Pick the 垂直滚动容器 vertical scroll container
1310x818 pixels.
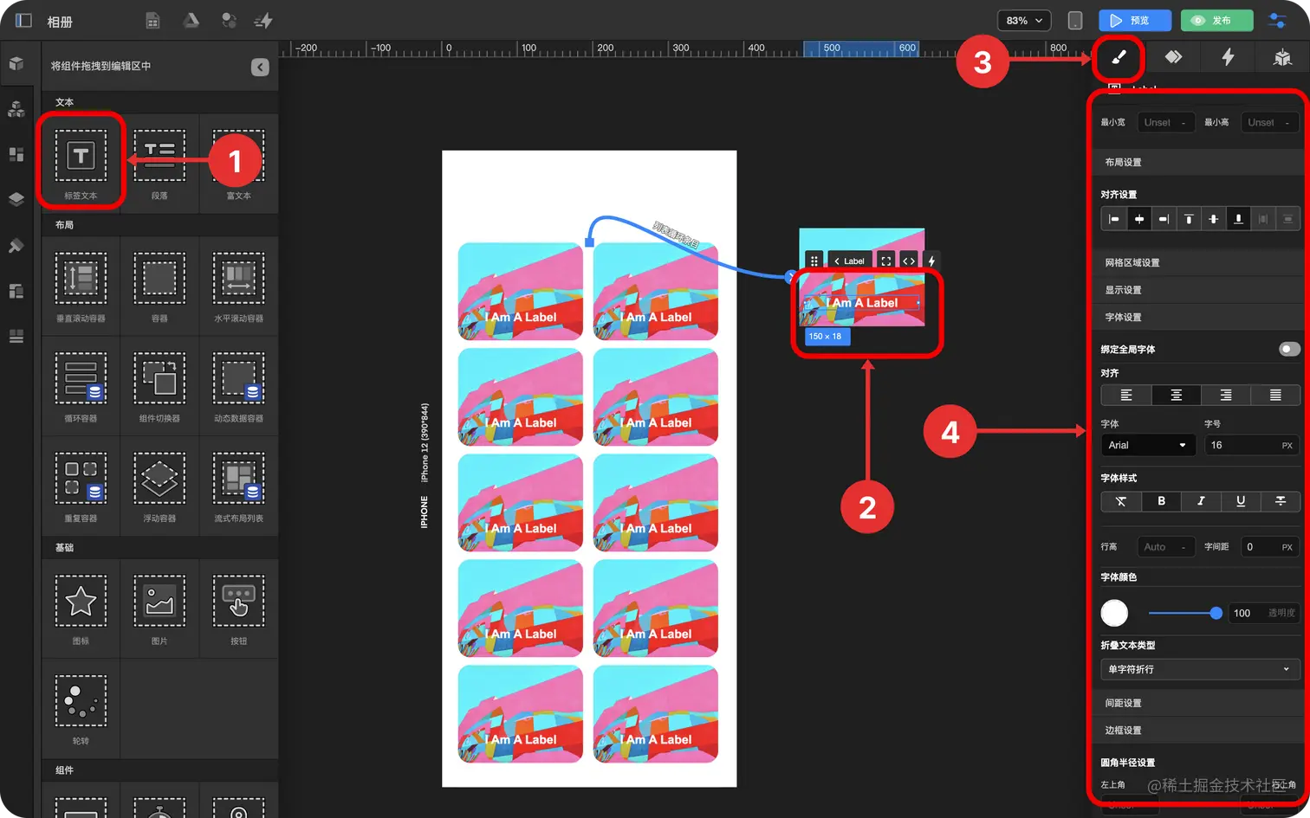pyautogui.click(x=81, y=287)
